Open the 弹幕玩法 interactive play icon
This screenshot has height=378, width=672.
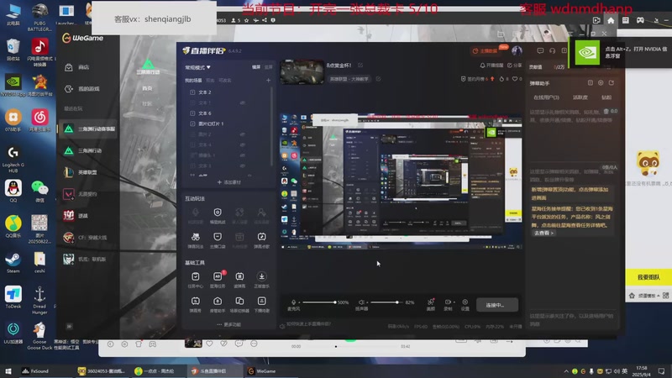196,237
